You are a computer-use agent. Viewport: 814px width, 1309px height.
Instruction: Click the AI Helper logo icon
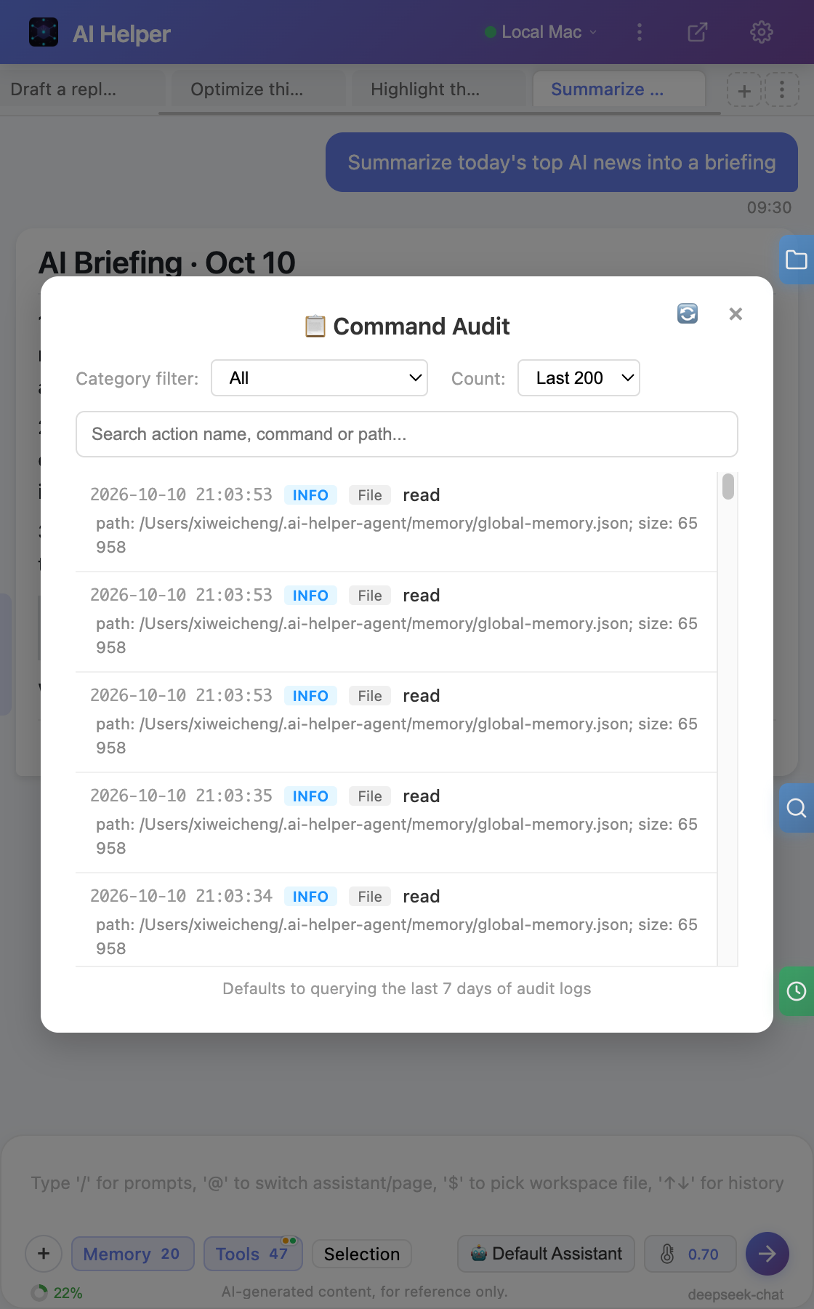44,32
